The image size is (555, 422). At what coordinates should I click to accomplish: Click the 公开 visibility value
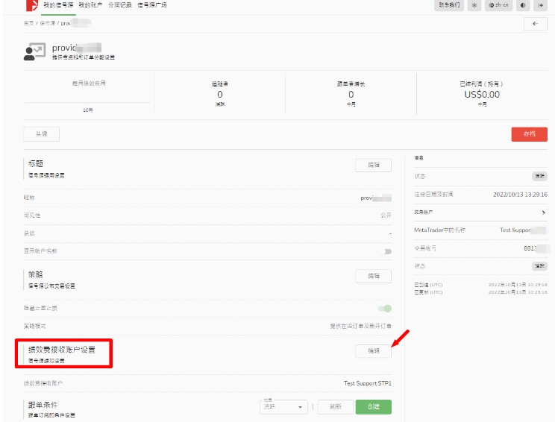coord(386,215)
